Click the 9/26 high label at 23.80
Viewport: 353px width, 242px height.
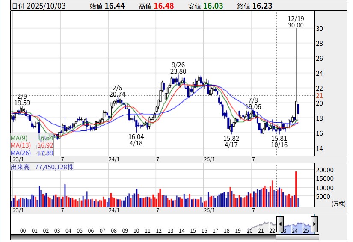pos(178,68)
